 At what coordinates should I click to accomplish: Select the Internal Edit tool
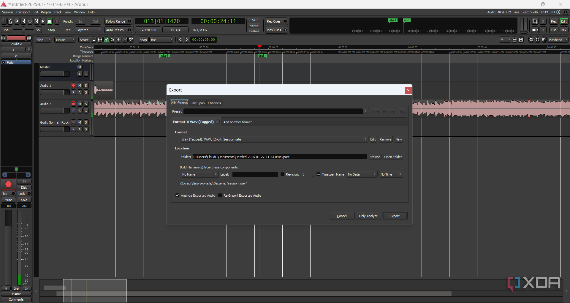point(131,40)
